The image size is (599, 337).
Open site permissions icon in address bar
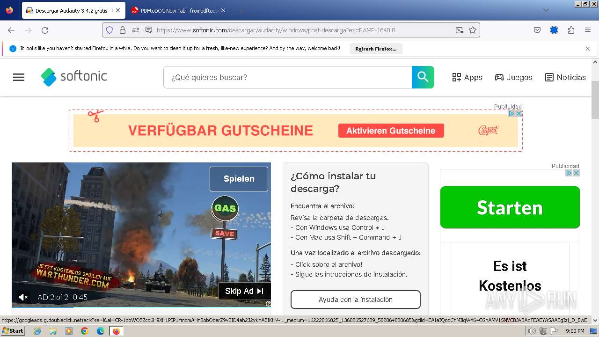click(x=136, y=30)
